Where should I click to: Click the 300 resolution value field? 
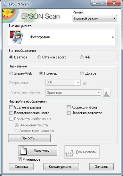tap(60, 82)
